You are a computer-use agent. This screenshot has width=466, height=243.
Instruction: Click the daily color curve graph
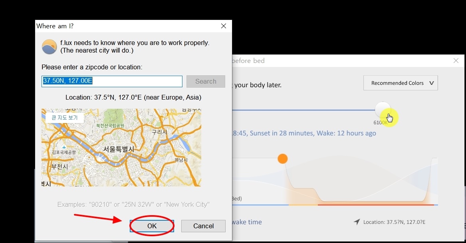pyautogui.click(x=335, y=181)
